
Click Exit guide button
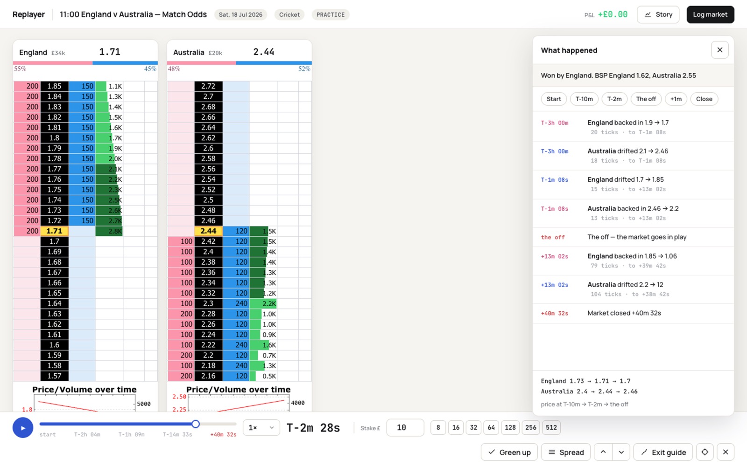(x=663, y=452)
